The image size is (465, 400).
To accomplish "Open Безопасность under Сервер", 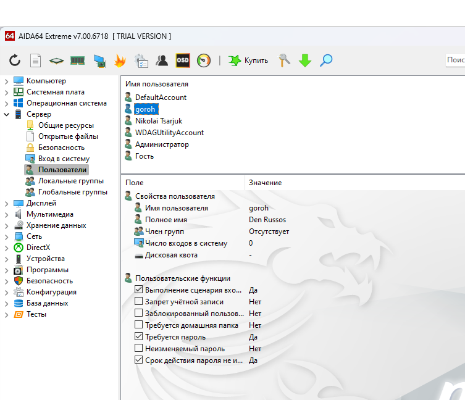I will pyautogui.click(x=61, y=148).
